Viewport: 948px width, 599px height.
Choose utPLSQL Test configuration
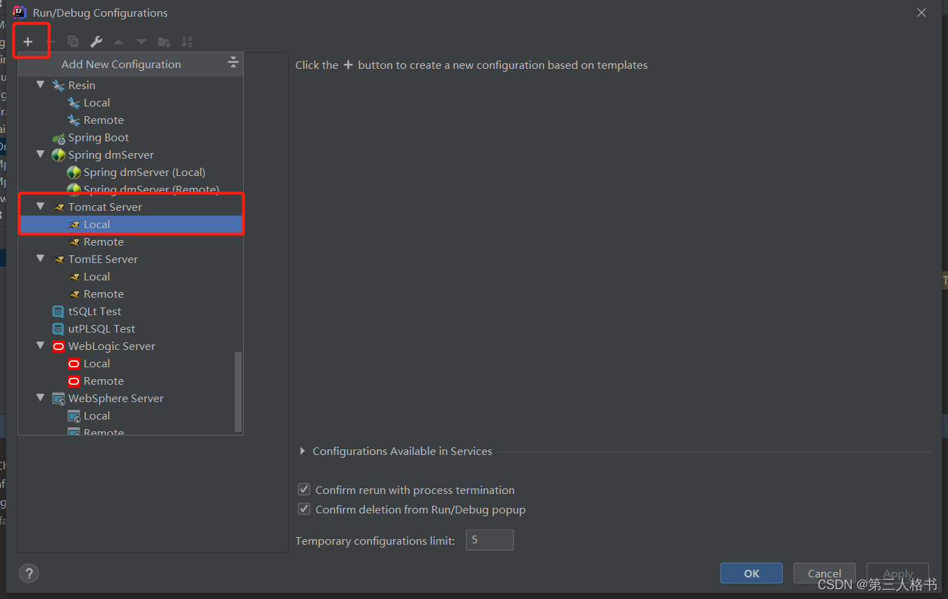coord(102,329)
